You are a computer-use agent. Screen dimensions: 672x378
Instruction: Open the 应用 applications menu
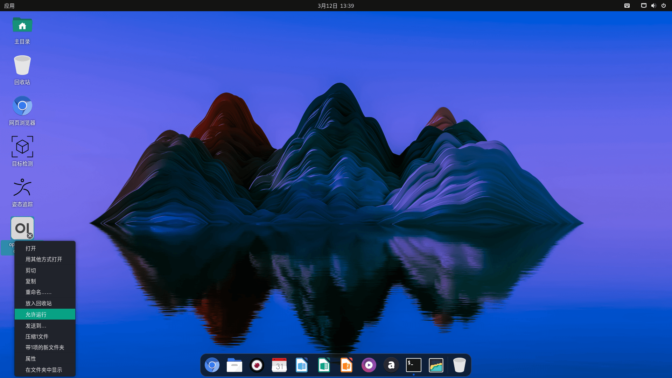point(9,6)
